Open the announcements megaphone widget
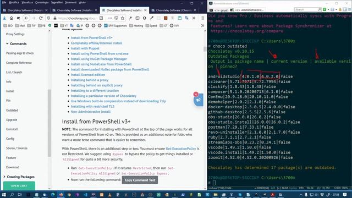The width and height of the screenshot is (352, 198). (199, 100)
